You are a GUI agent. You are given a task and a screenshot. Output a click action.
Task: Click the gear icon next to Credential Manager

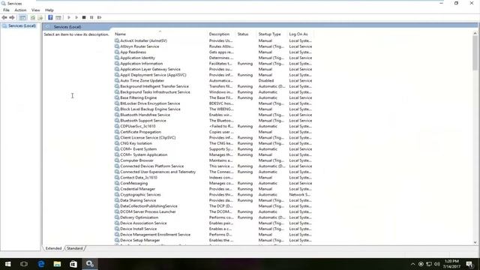[117, 189]
